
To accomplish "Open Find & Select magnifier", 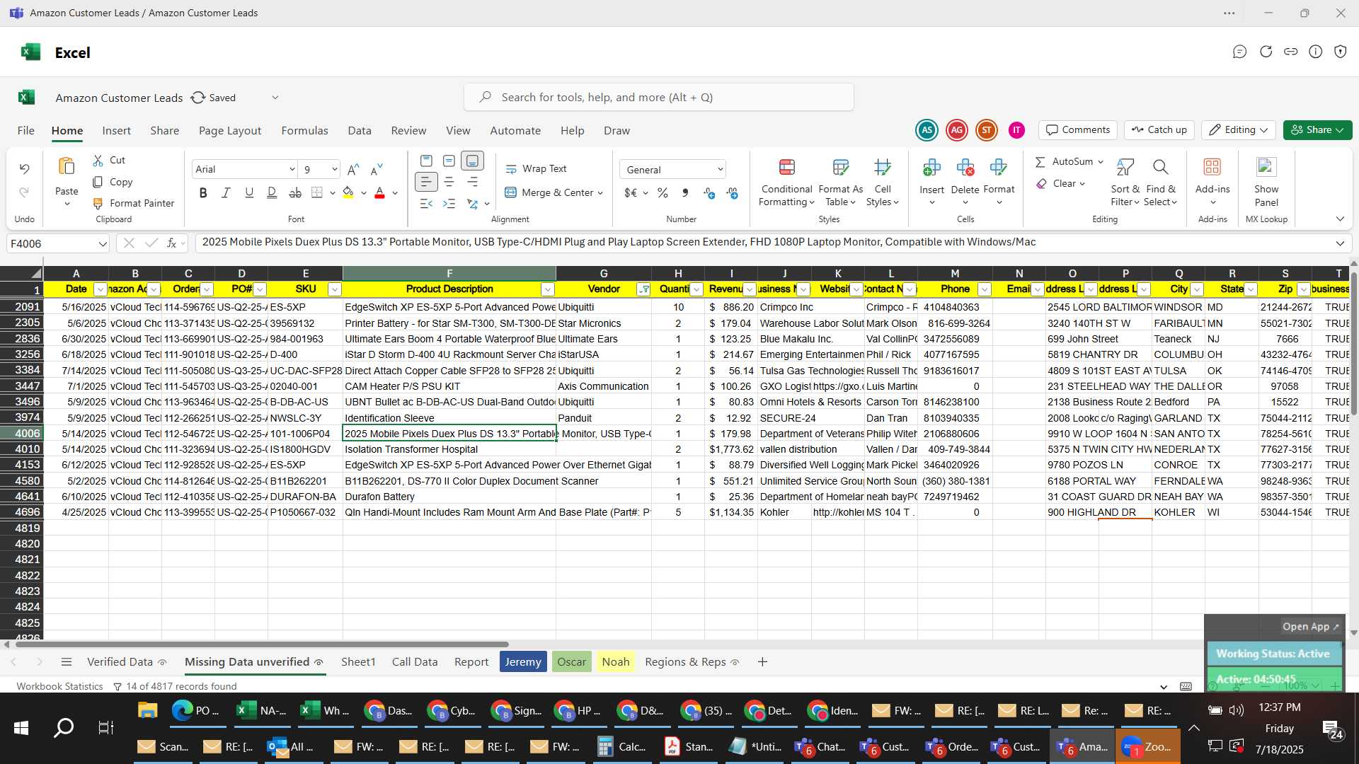I will [1160, 183].
